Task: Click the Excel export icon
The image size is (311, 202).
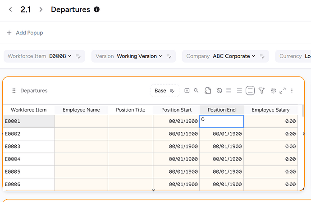Action: [208, 91]
